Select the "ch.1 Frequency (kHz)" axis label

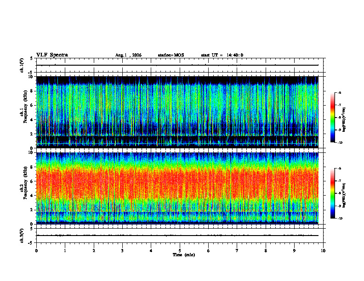[23, 107]
